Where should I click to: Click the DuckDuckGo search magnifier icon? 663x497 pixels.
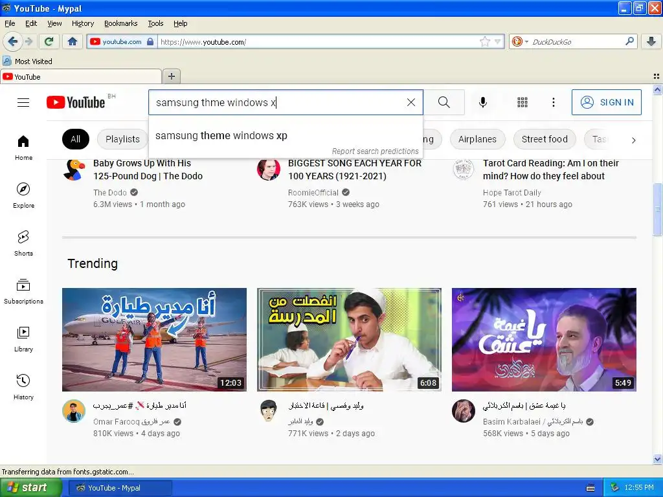click(629, 41)
